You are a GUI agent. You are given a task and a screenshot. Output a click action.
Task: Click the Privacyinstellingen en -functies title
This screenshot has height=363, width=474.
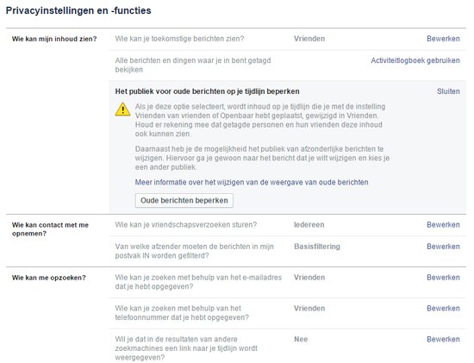click(78, 10)
